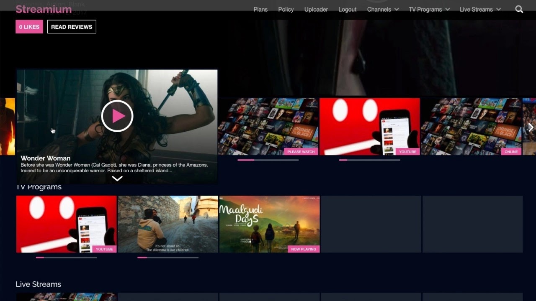Open the Live Streams dropdown menu

click(x=480, y=9)
